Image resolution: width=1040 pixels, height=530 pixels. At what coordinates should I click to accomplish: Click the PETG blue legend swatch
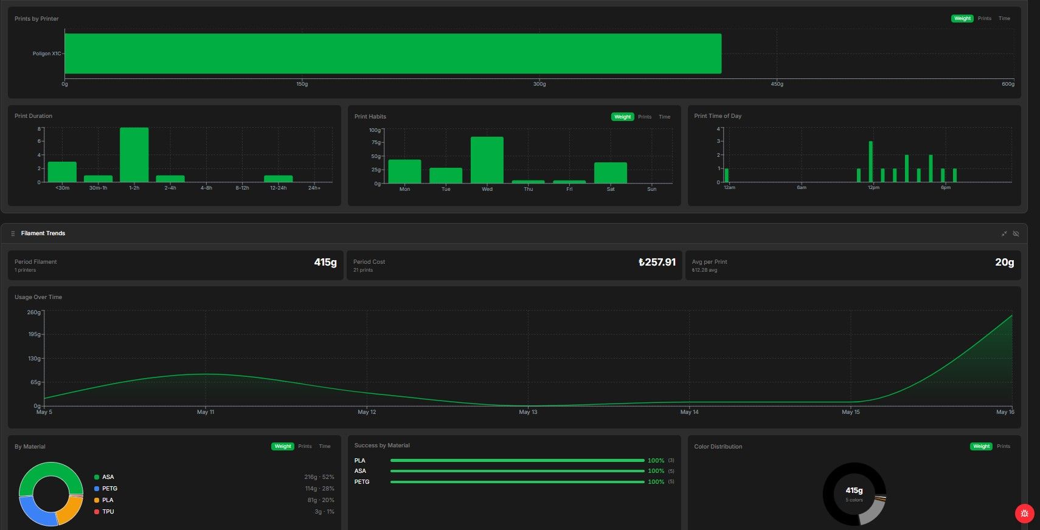tap(97, 489)
